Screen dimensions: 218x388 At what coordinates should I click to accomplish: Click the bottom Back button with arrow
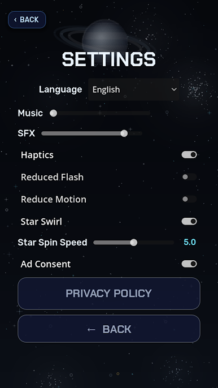pos(109,329)
